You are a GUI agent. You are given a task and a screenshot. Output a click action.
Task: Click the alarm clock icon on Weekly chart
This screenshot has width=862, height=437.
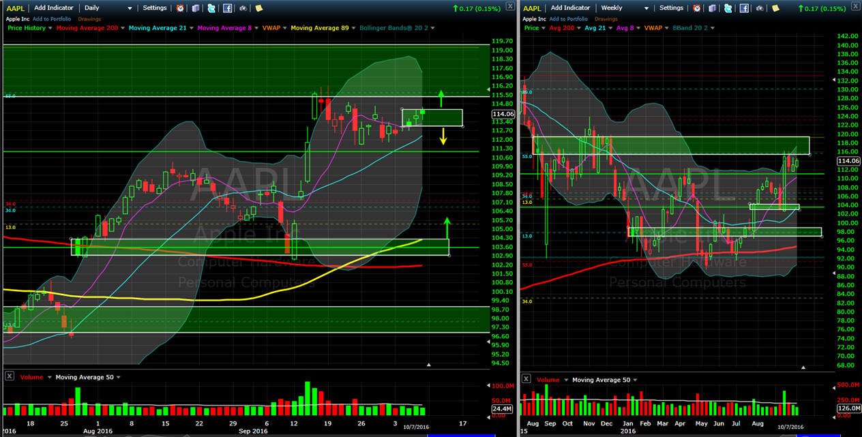[697, 8]
